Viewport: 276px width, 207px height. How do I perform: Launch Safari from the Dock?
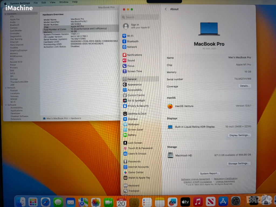[46, 202]
